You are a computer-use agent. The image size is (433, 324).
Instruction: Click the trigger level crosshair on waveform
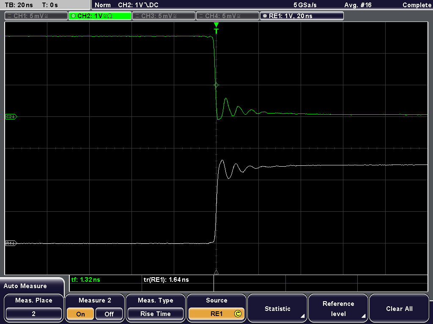pyautogui.click(x=216, y=85)
